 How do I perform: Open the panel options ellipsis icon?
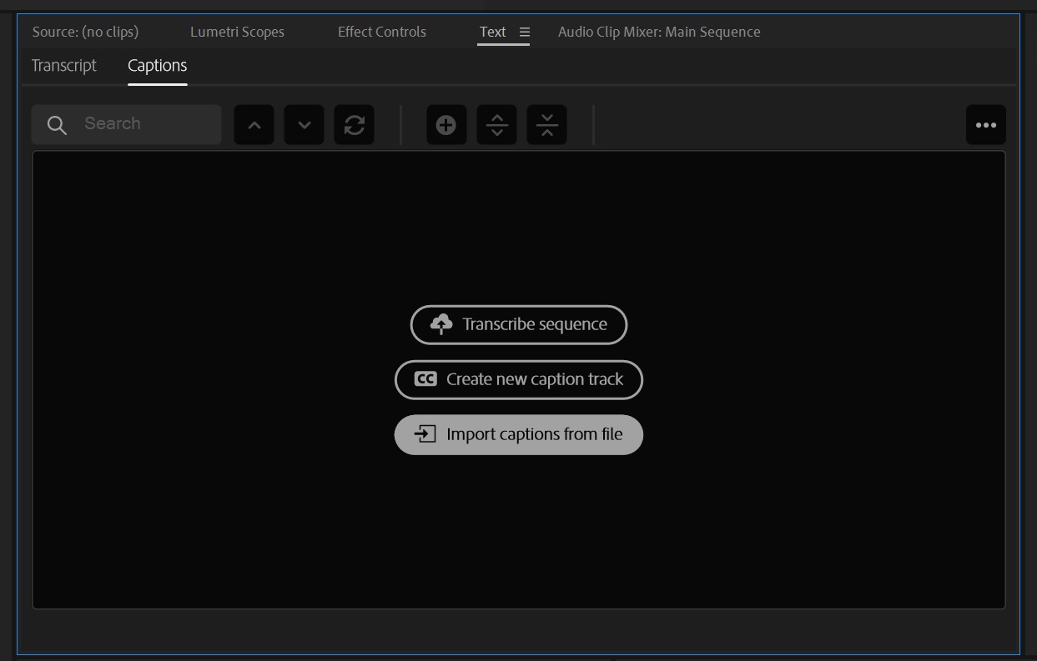point(985,124)
